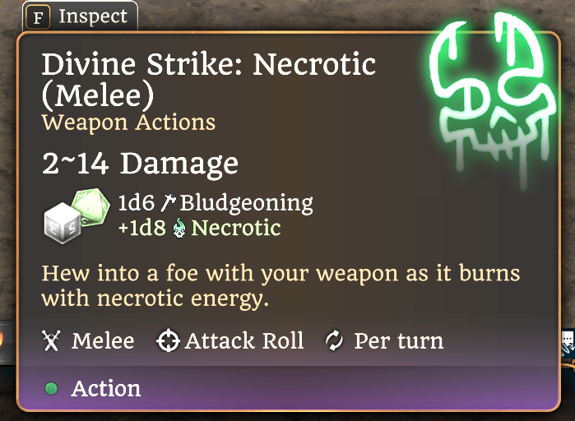Image resolution: width=575 pixels, height=421 pixels.
Task: Click the F key Inspect icon
Action: 38,17
